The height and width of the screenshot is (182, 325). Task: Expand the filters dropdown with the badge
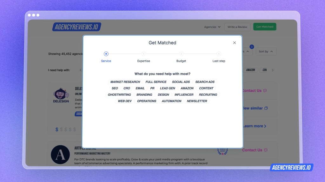tap(248, 52)
